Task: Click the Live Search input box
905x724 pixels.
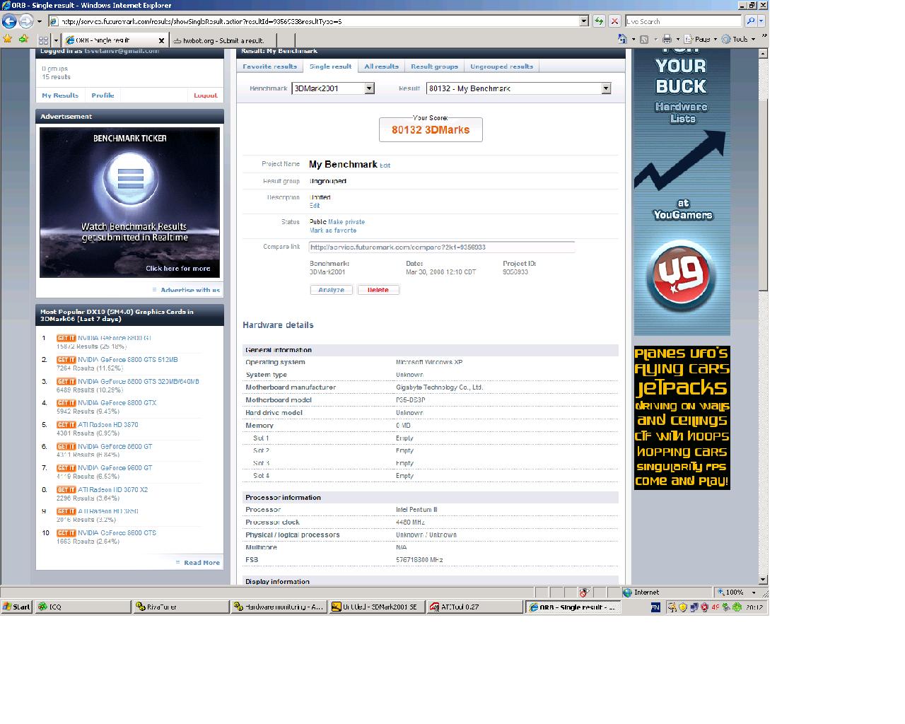Action: [684, 21]
